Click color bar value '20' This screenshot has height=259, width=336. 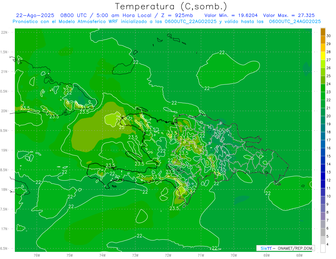pos(329,116)
